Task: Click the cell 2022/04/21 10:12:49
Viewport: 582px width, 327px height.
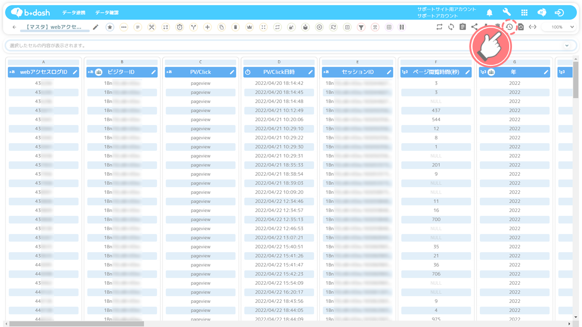Action: point(279,110)
